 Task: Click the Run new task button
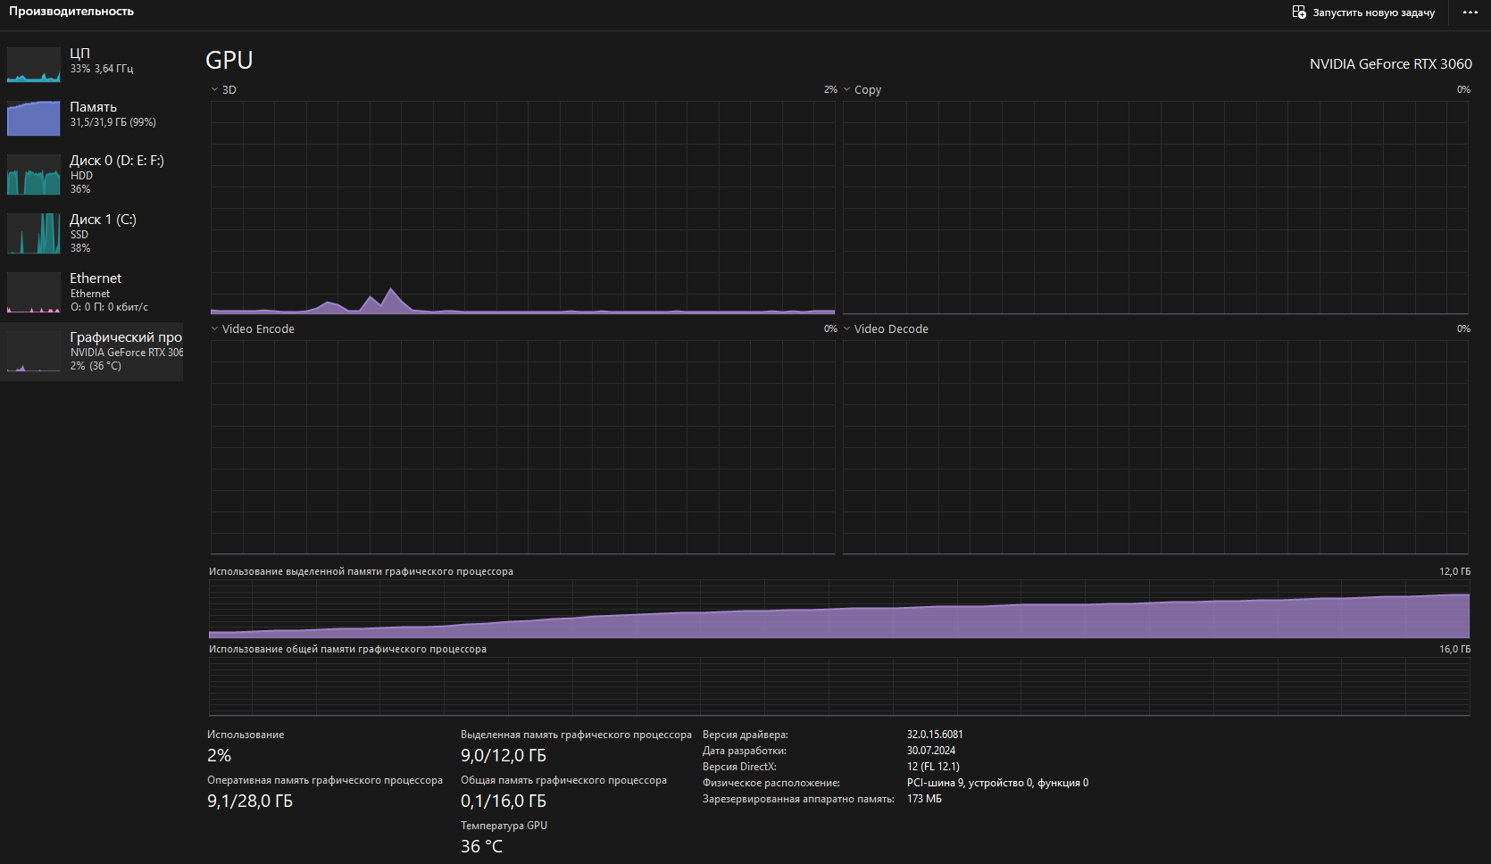pos(1363,12)
